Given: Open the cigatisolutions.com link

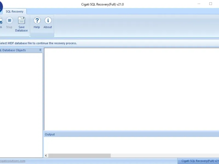Looking at the screenshot, I should tap(13, 161).
